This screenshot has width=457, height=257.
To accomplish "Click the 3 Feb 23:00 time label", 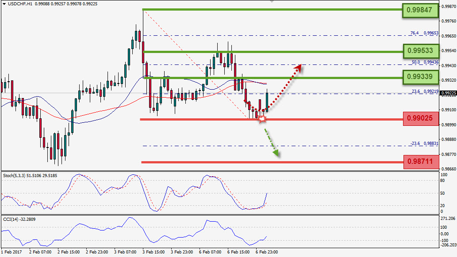I will [181, 252].
